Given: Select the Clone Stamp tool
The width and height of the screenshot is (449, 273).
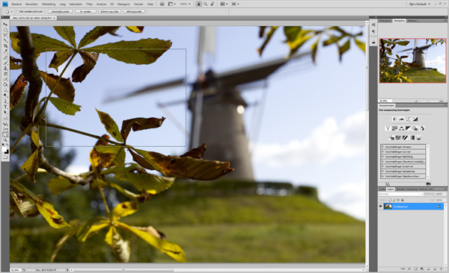Looking at the screenshot, I should point(5,69).
